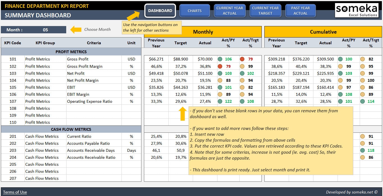Open the CURRENT YEAR ACTUAL section
The height and width of the screenshot is (196, 383).
[x=230, y=10]
